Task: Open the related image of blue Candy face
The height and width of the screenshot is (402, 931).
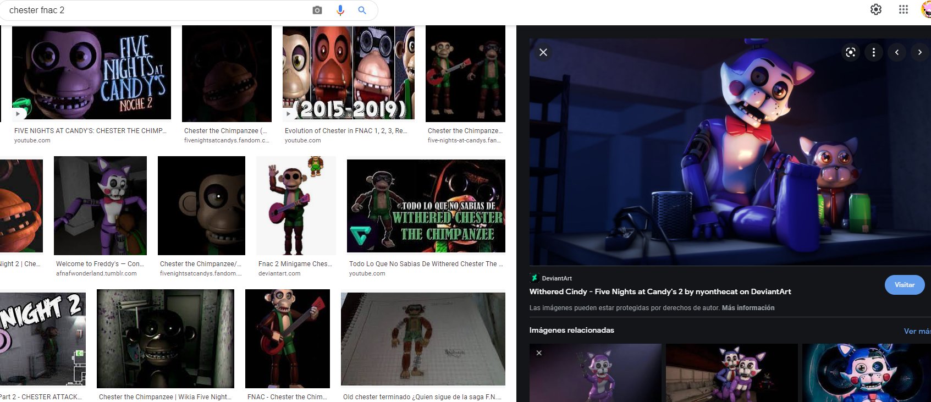Action: point(867,373)
